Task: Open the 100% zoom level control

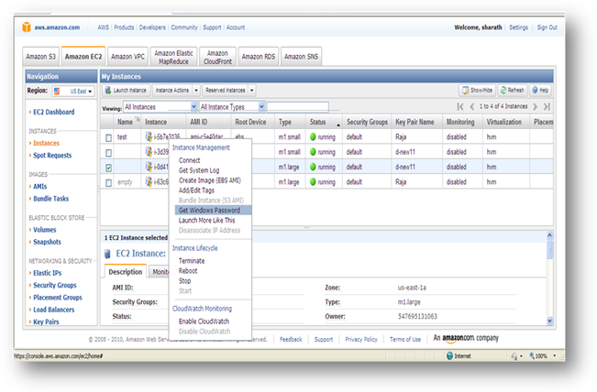Action: (x=542, y=356)
